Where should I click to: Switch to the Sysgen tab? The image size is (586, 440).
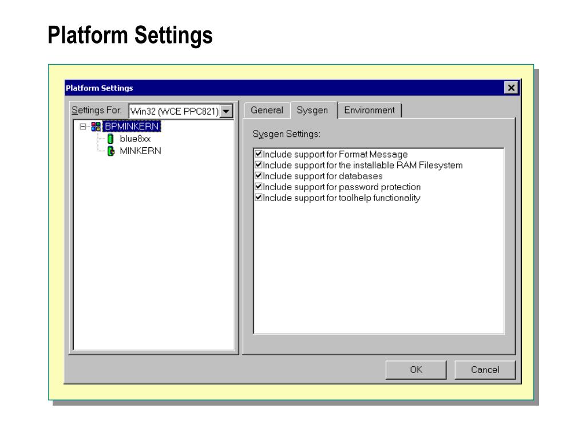coord(312,110)
